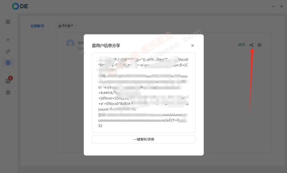Click the green 使用 link
This screenshot has width=287, height=173.
(241, 45)
